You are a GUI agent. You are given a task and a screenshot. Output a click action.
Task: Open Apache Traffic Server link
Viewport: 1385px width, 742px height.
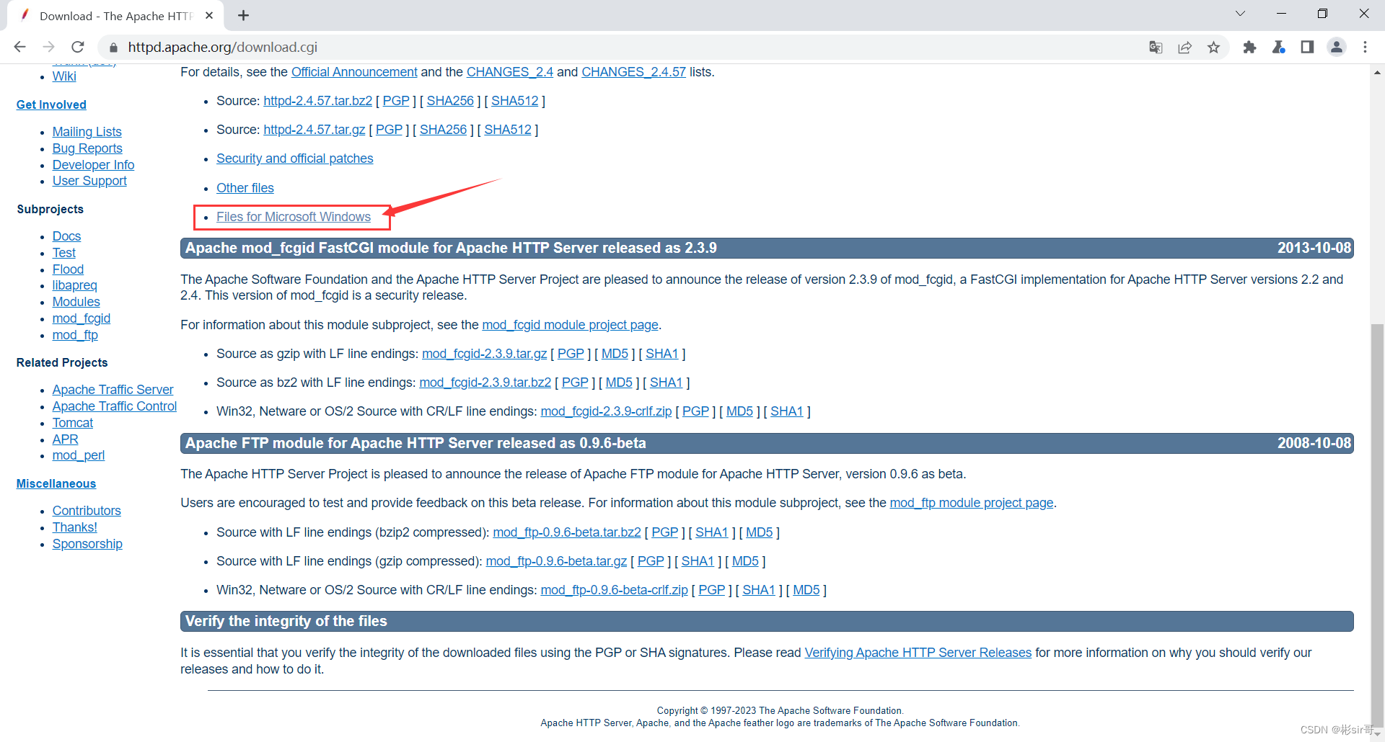pos(113,390)
